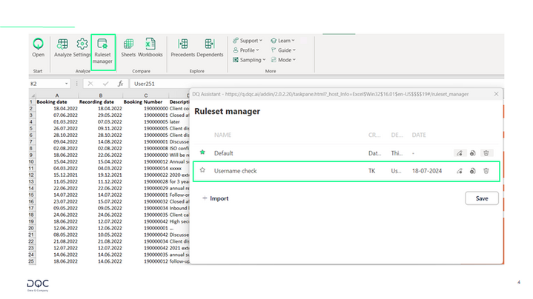
Task: Show Dependents in Explore group
Action: [x=210, y=47]
